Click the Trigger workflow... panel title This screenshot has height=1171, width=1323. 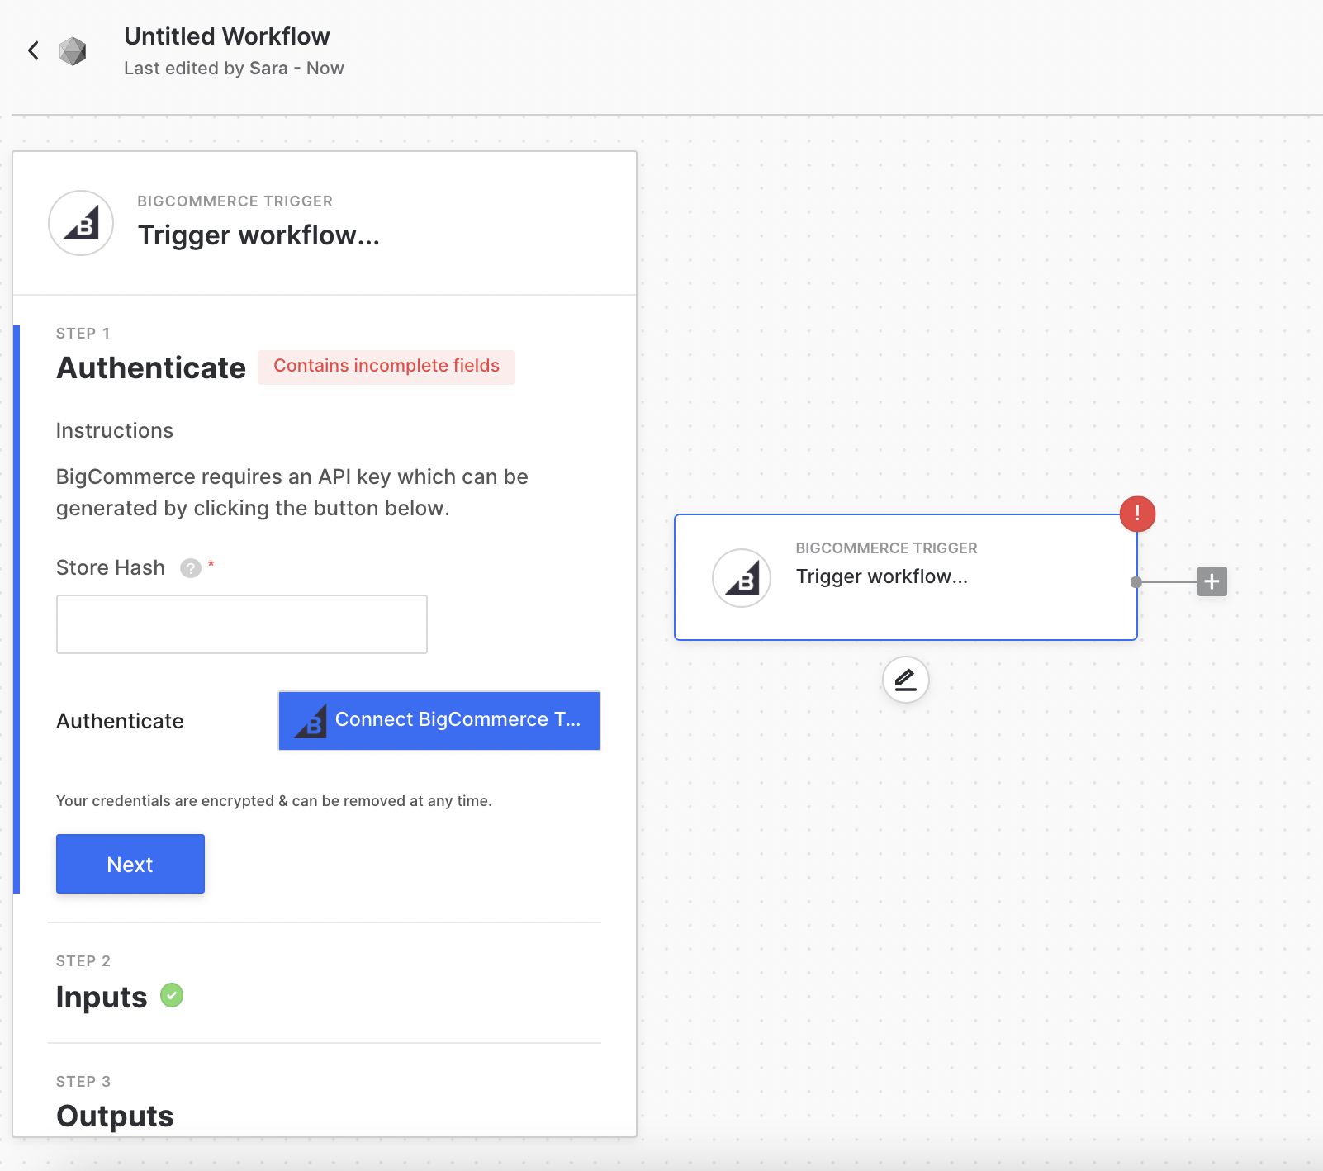pos(258,235)
